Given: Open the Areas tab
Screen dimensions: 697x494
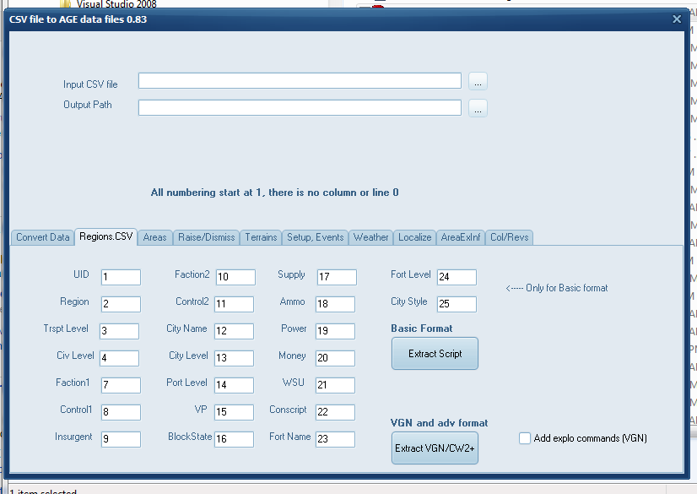Looking at the screenshot, I should coord(154,237).
